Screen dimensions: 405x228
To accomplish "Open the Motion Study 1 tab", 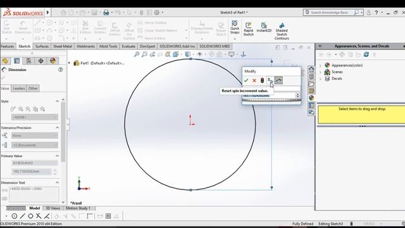I will (x=78, y=208).
